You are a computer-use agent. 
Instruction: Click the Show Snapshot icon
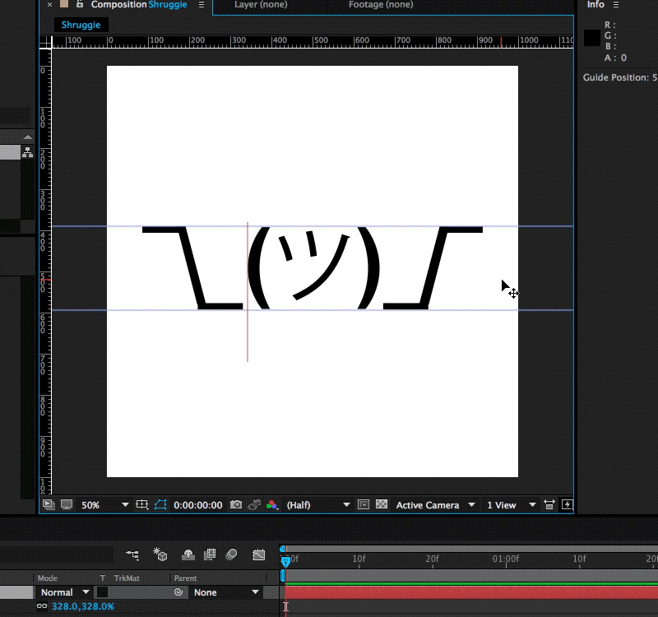pyautogui.click(x=254, y=504)
